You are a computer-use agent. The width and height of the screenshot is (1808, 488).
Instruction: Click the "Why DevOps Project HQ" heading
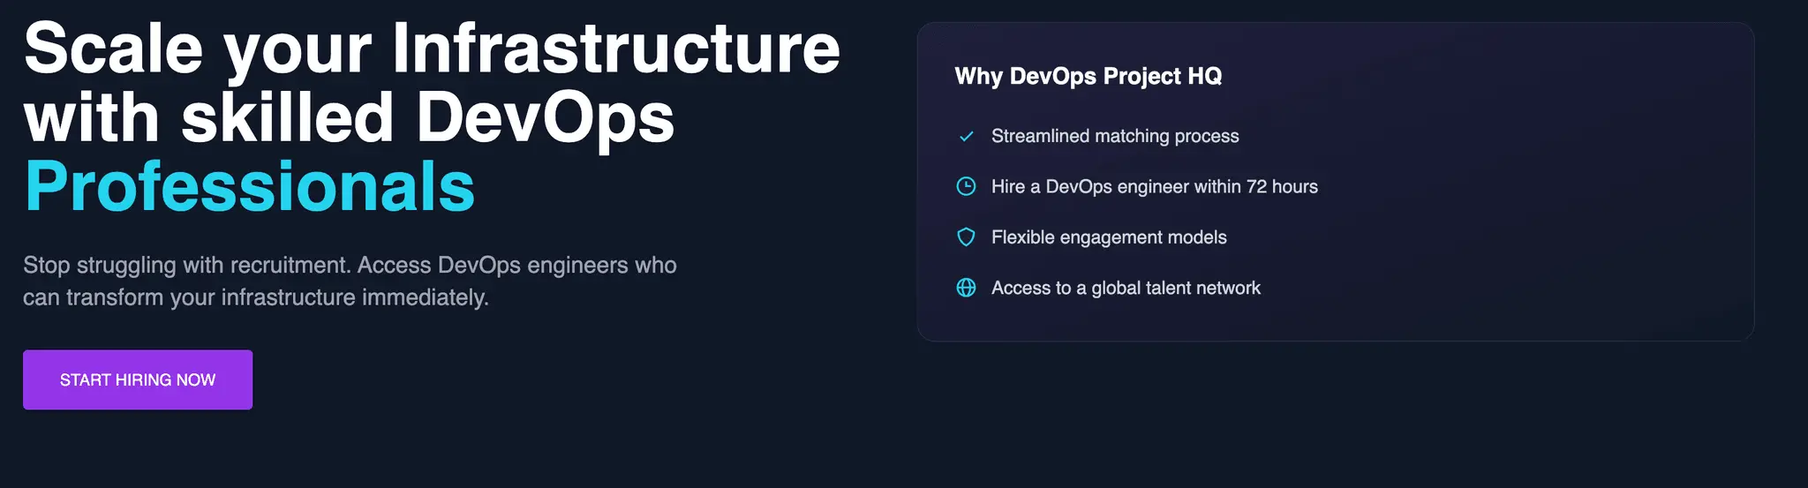tap(1089, 76)
